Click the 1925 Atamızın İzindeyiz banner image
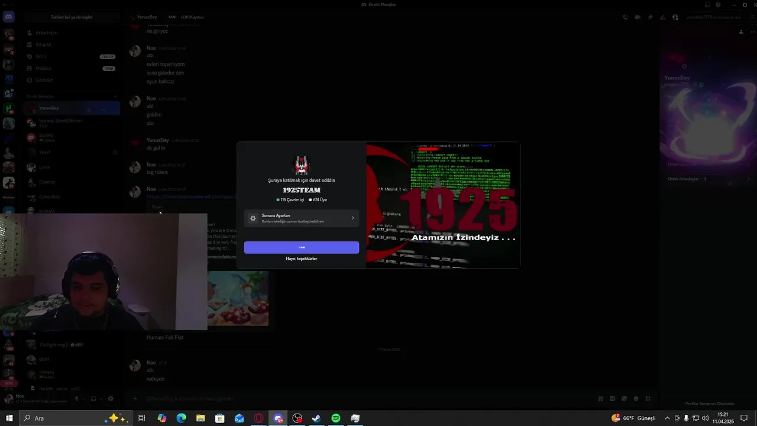 coord(443,205)
